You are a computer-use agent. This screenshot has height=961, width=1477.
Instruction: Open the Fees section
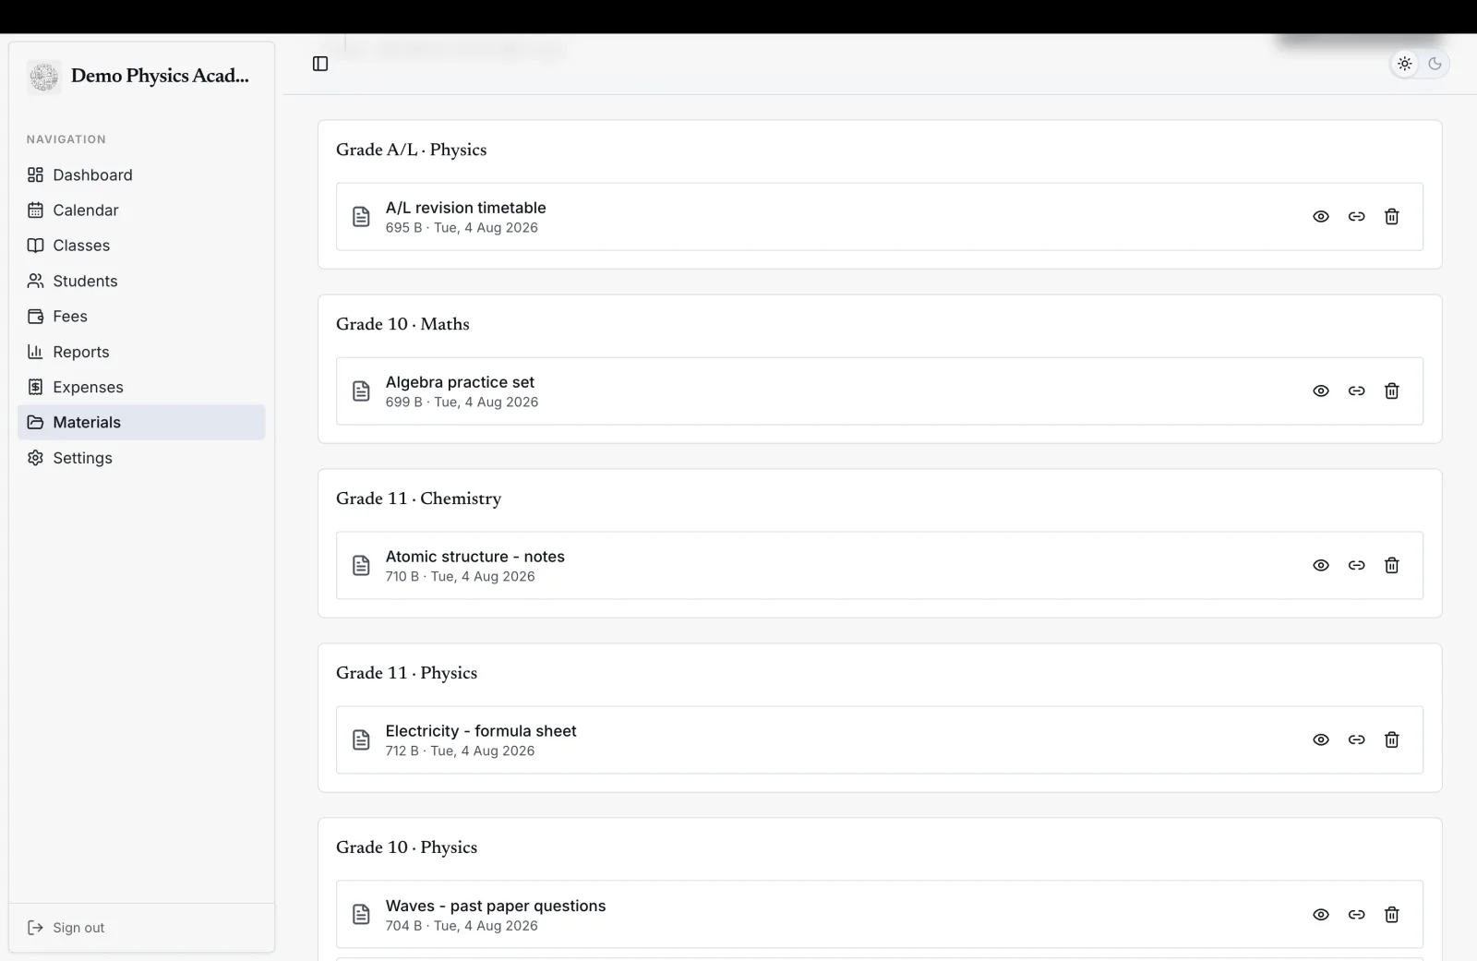point(141,316)
